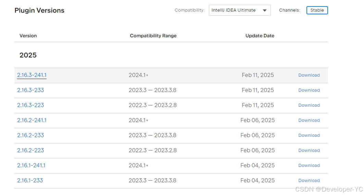Toggle the Stable channel filter
Image resolution: width=364 pixels, height=195 pixels.
317,10
